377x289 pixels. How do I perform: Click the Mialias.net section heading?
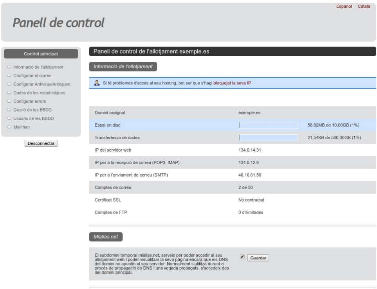[x=106, y=237]
